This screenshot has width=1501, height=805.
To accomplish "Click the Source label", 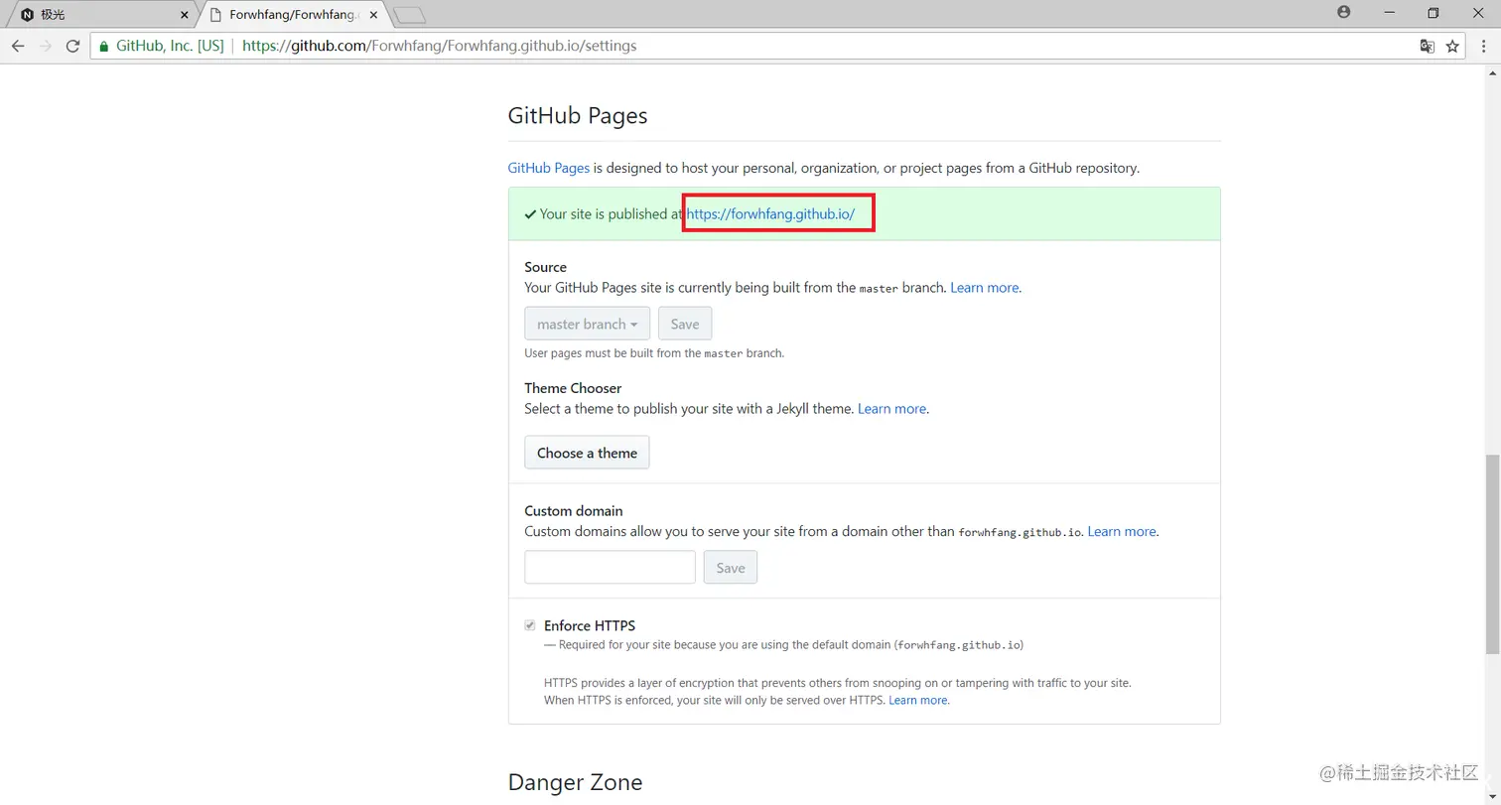I will 546,267.
